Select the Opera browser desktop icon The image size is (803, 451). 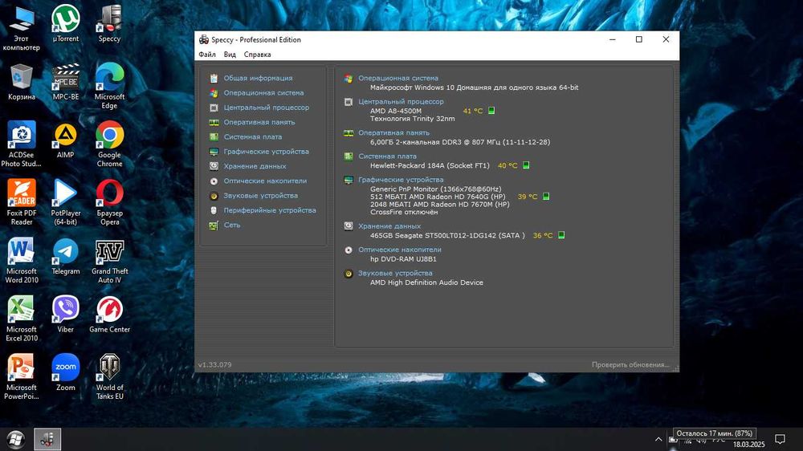click(109, 203)
